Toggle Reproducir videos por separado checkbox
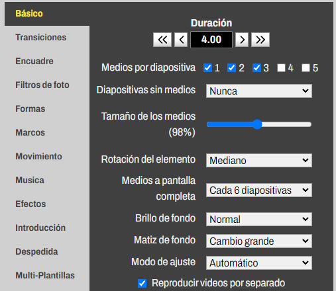The image size is (336, 291). pyautogui.click(x=142, y=283)
